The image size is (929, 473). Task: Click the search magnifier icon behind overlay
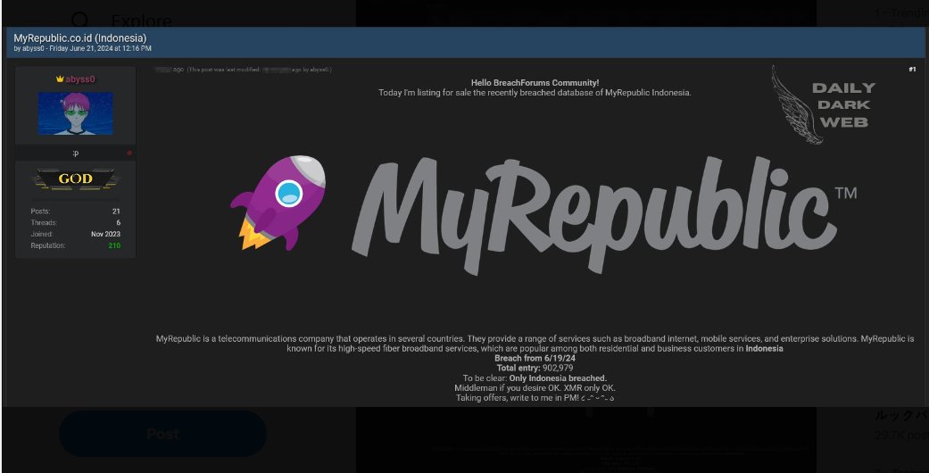pos(80,20)
